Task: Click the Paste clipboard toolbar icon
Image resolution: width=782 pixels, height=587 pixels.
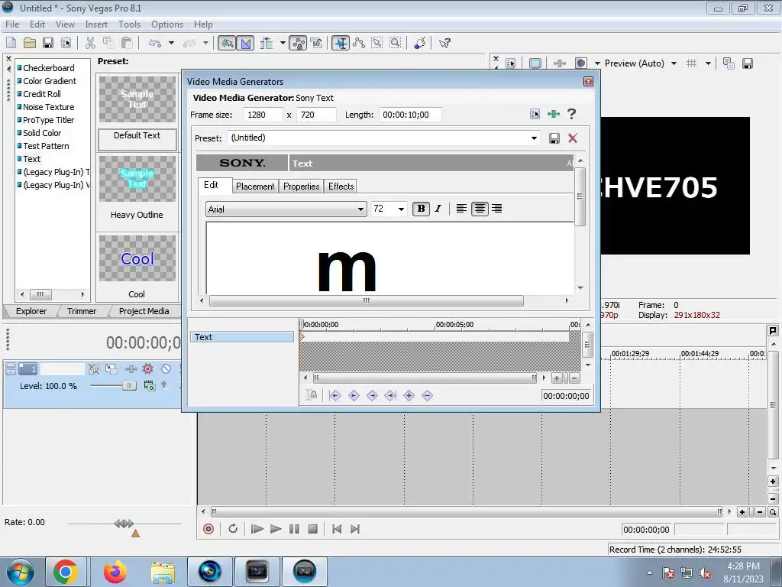Action: pos(128,43)
